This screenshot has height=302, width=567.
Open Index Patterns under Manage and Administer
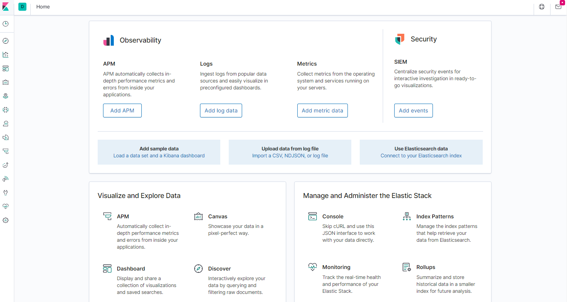coord(435,216)
